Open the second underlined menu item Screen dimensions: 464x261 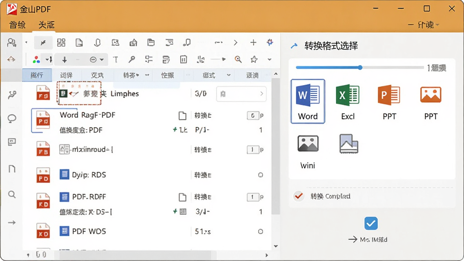(47, 25)
